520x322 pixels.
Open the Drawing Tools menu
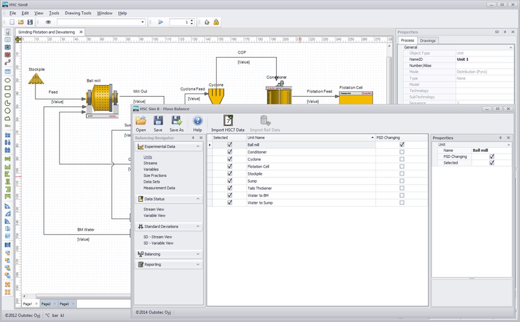pyautogui.click(x=78, y=13)
